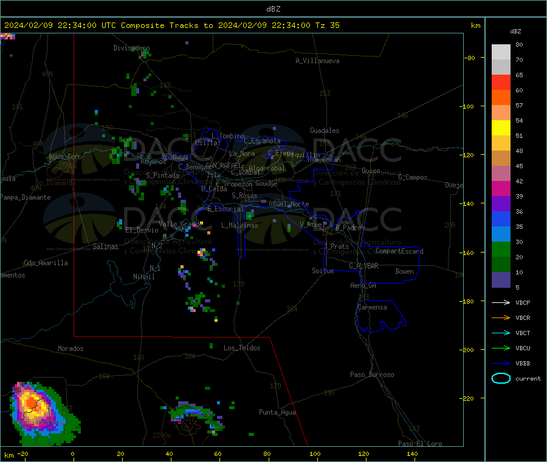
Task: Click the cyan 'current' ellipse legend icon
Action: pyautogui.click(x=501, y=378)
